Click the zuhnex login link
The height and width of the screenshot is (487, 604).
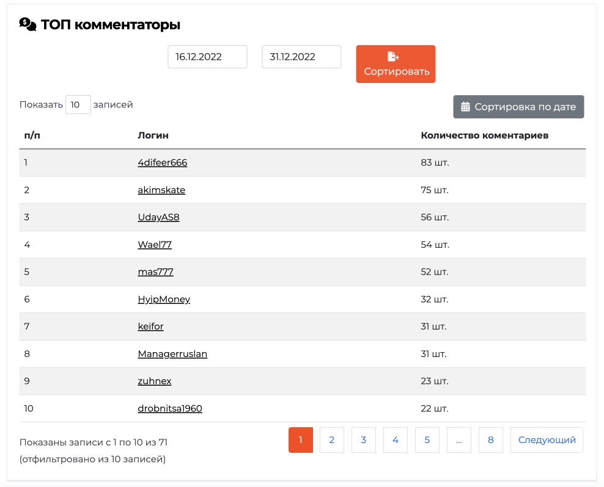point(155,381)
